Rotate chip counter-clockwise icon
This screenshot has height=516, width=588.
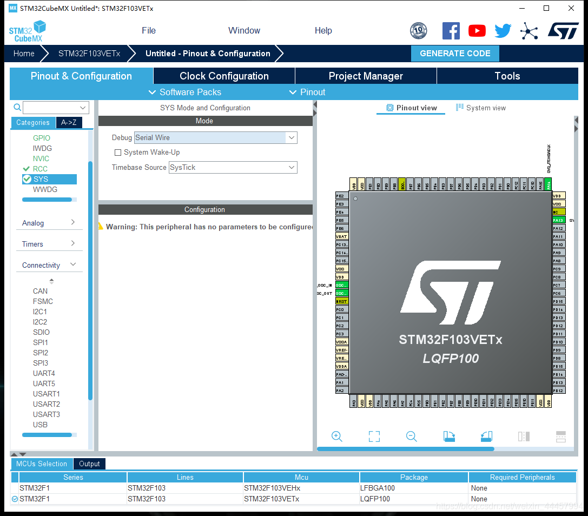(486, 436)
